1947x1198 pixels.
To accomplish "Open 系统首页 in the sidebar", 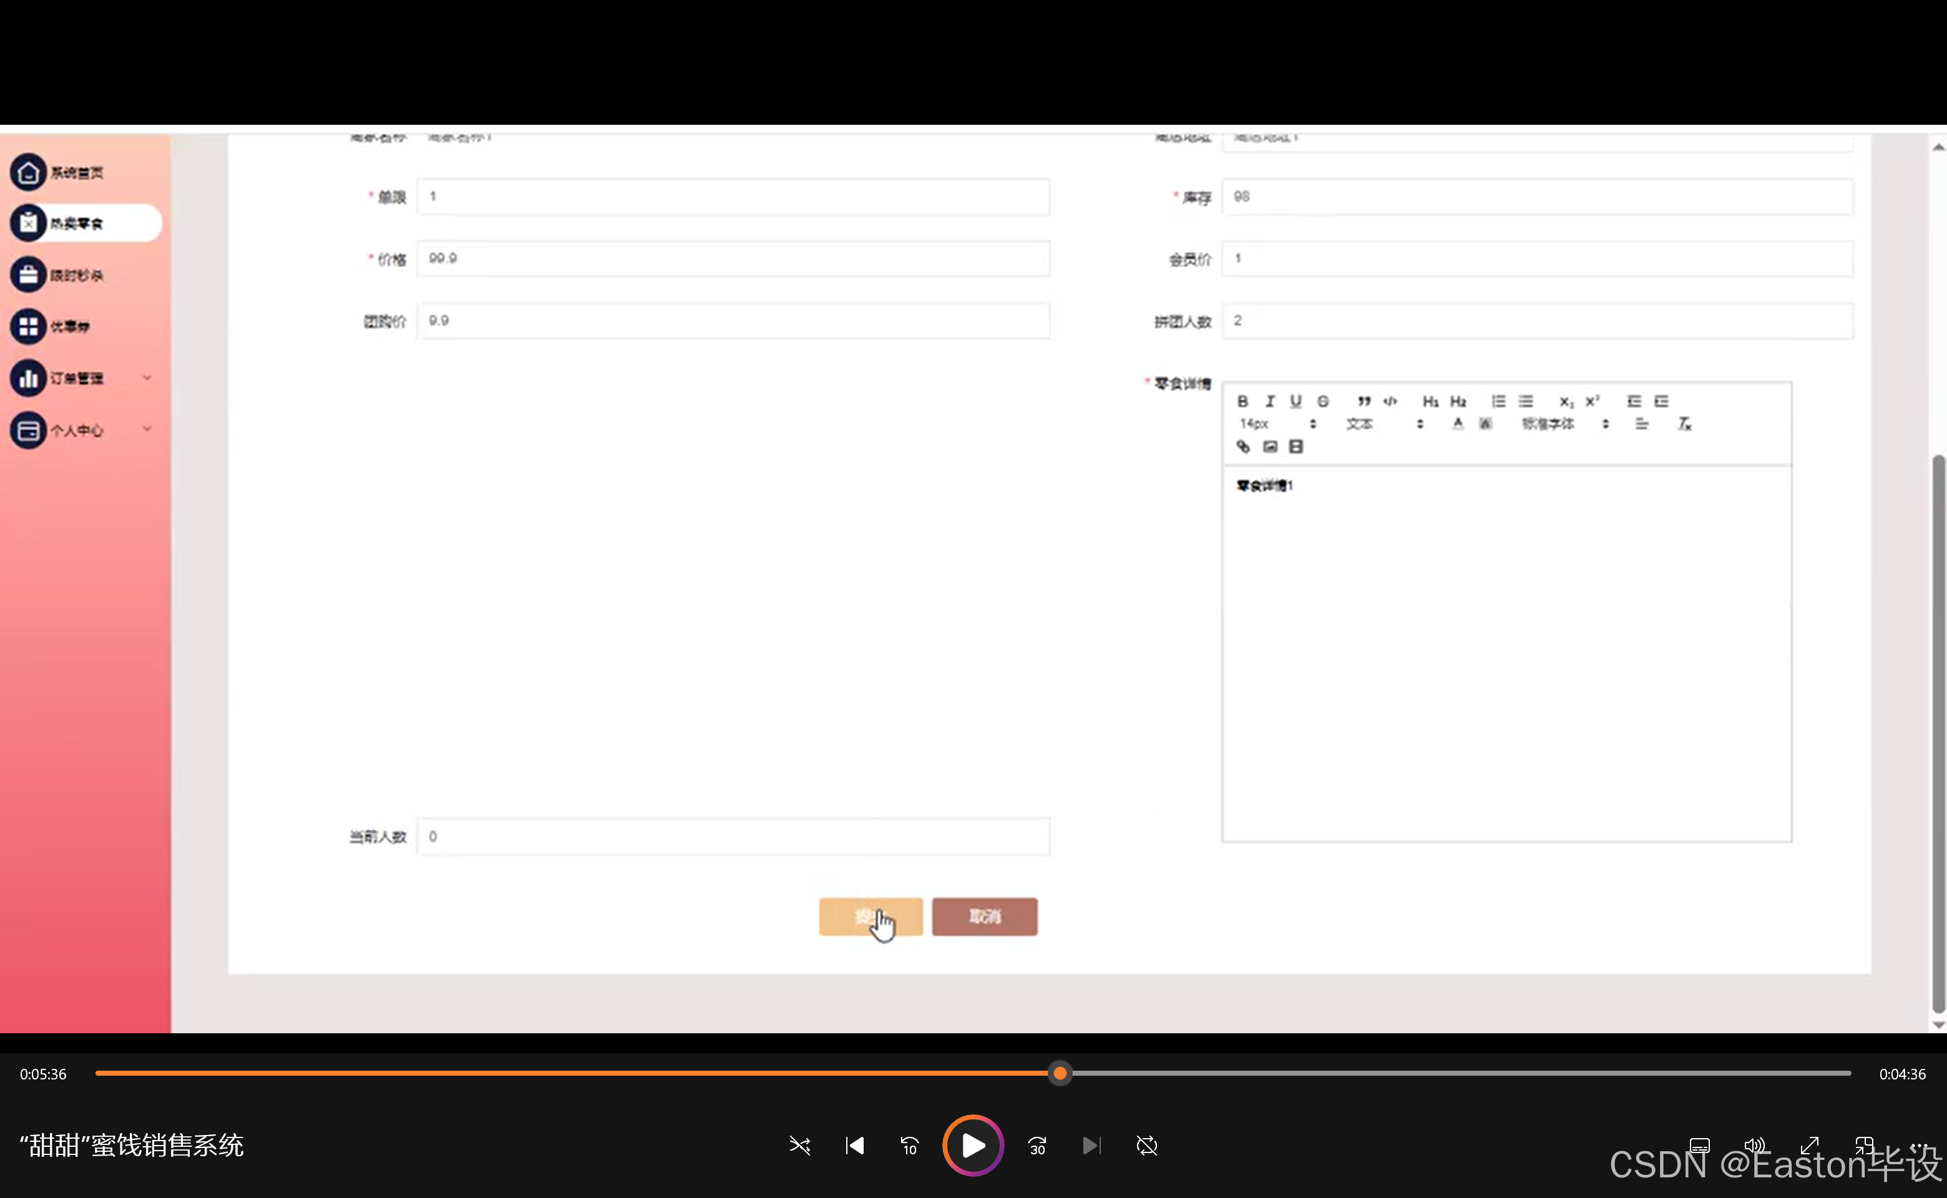I will [77, 173].
